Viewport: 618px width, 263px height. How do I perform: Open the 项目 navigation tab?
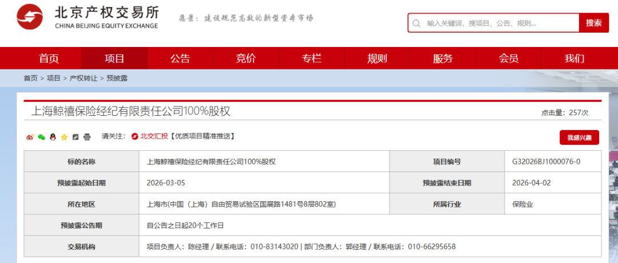(x=114, y=58)
